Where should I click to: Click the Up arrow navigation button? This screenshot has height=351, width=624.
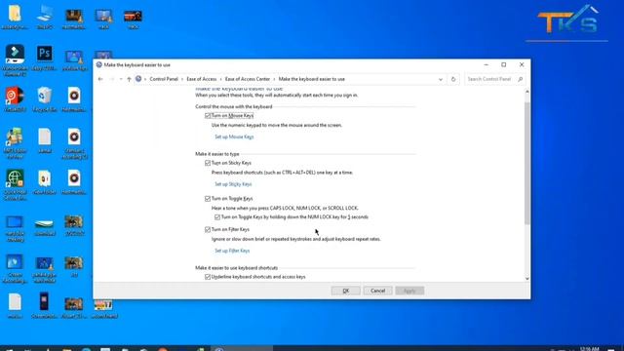pyautogui.click(x=129, y=79)
